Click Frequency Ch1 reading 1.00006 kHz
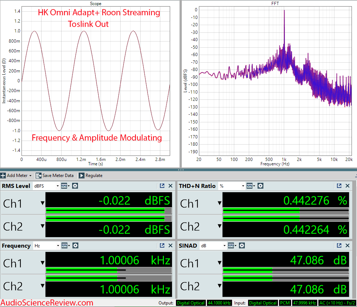357x307 pixels. click(135, 260)
